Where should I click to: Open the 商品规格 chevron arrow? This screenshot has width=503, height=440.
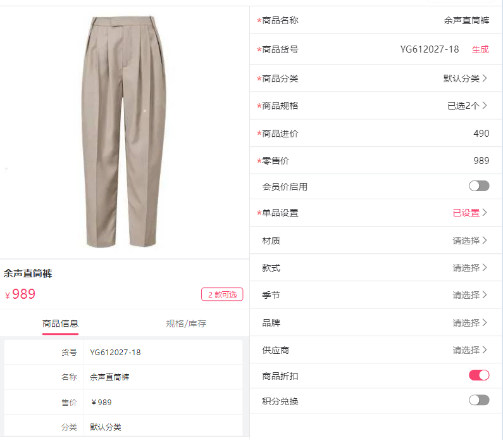(x=485, y=105)
